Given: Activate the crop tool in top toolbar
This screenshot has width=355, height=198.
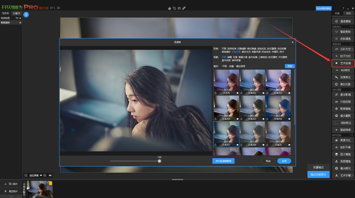Looking at the screenshot, I should 174,8.
